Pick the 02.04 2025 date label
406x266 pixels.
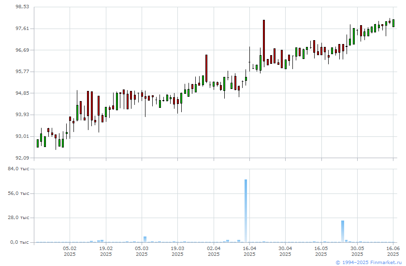pos(214,251)
